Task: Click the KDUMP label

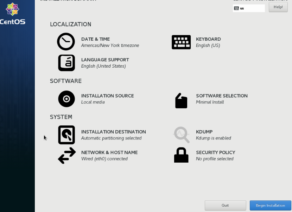Action: pyautogui.click(x=204, y=132)
